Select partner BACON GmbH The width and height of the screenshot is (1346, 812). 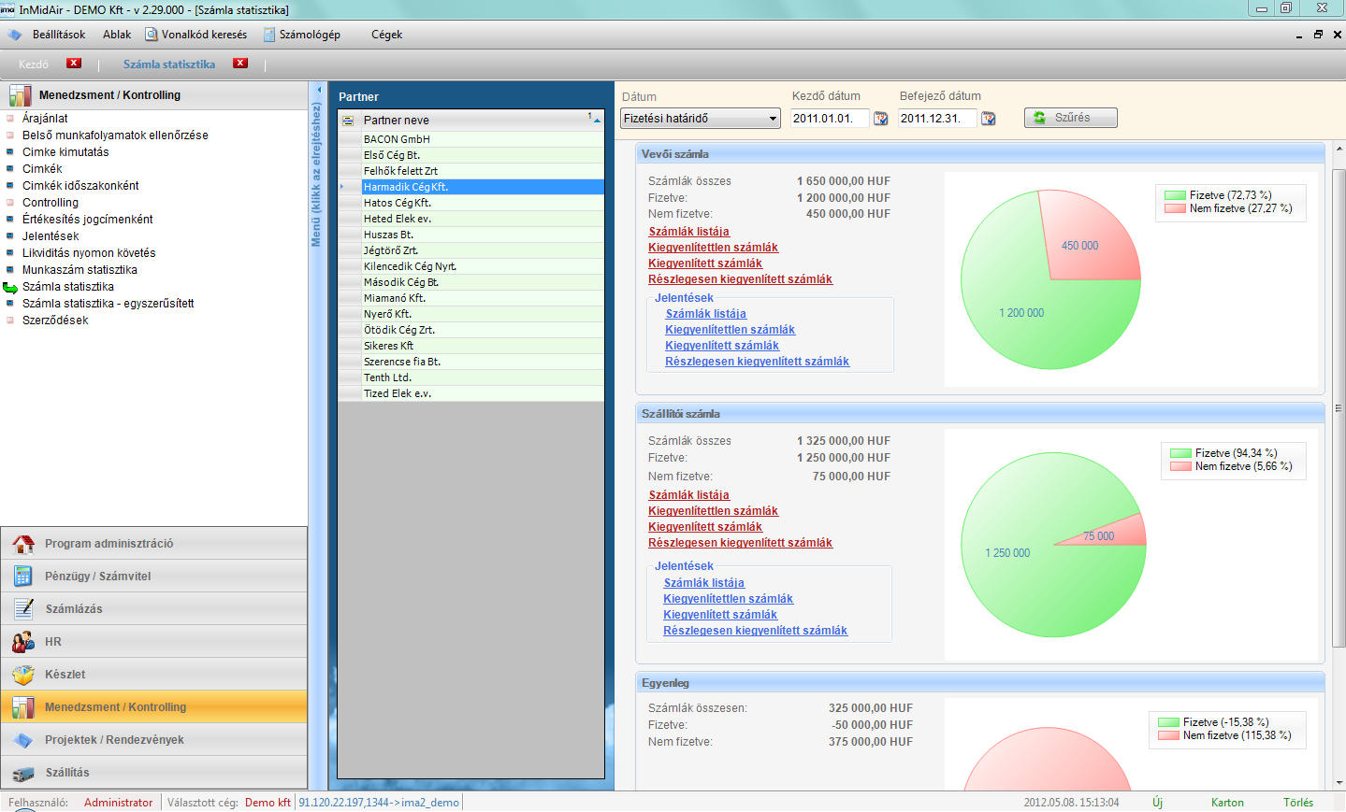[483, 139]
